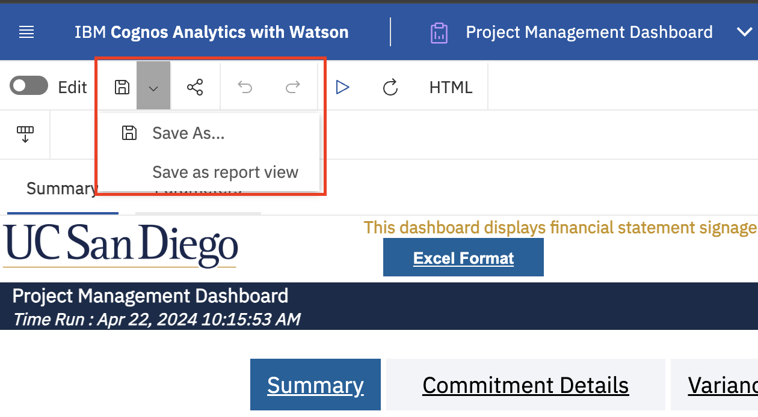Click the drill-down toolbar icon
The width and height of the screenshot is (758, 417).
tap(25, 135)
